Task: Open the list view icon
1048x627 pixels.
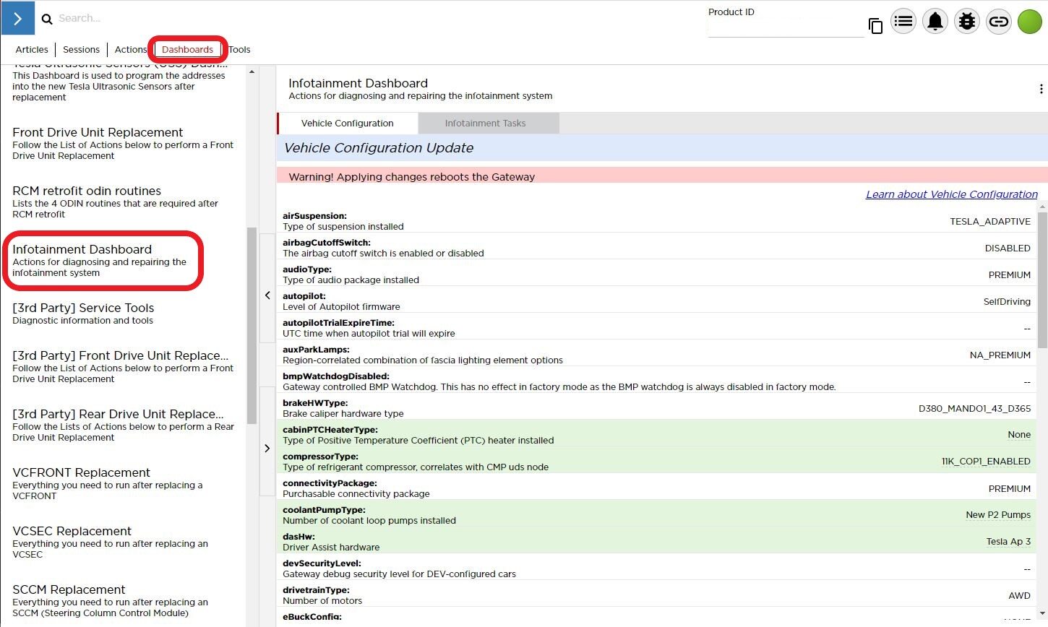Action: tap(903, 22)
